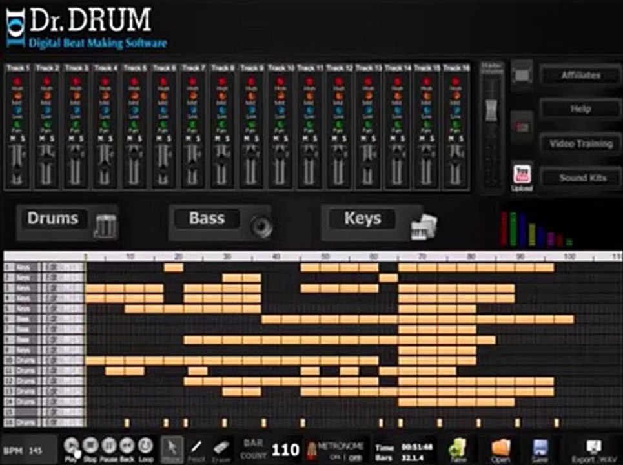Click the Bars readout 32.1.4
This screenshot has width=623, height=465.
point(413,457)
